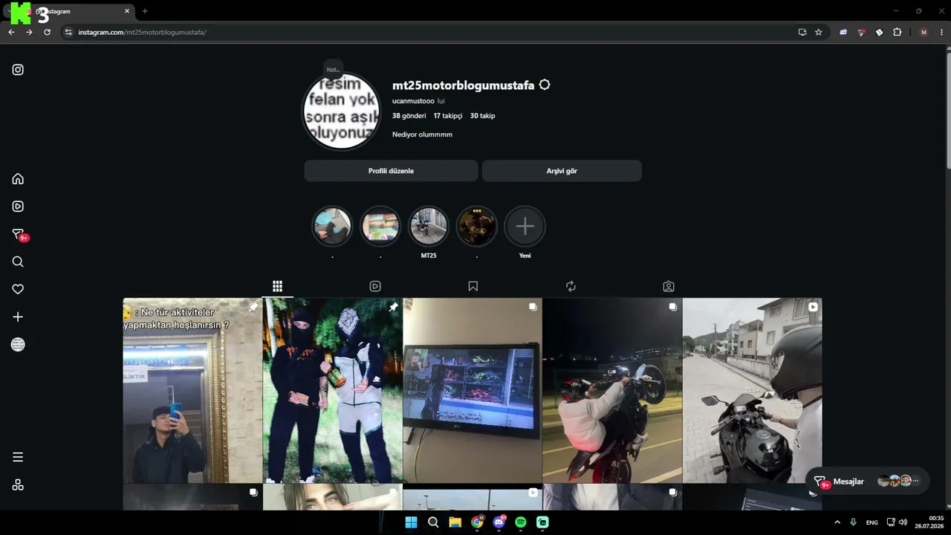Go to the Home feed icon

18,179
